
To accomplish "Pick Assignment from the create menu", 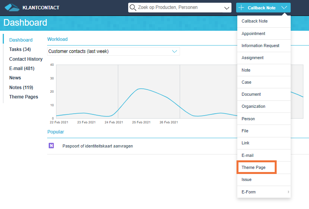I will [x=264, y=58].
